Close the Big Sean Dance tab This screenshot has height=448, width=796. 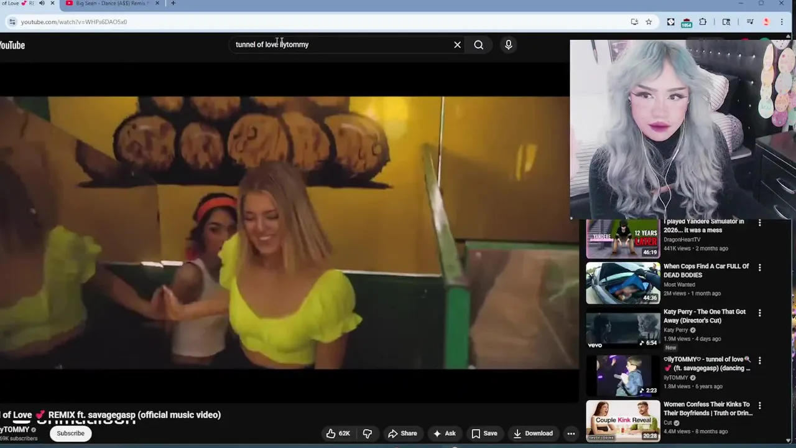[x=157, y=4]
